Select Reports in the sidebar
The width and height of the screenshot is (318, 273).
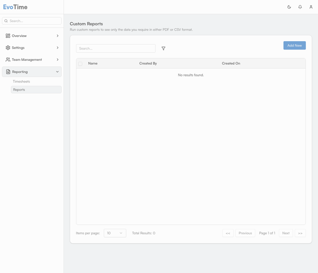click(x=19, y=90)
